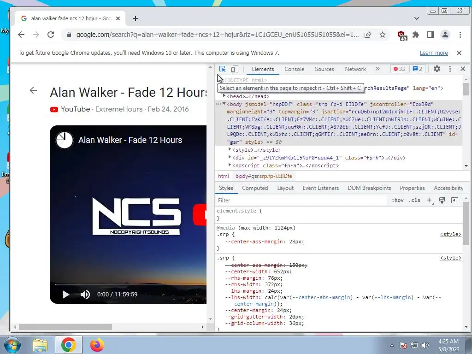Screen dimensions: 472x354
Task: Select body#gsr.srp.fp-i.EIlDfe breadcrumb
Action: coord(264,176)
